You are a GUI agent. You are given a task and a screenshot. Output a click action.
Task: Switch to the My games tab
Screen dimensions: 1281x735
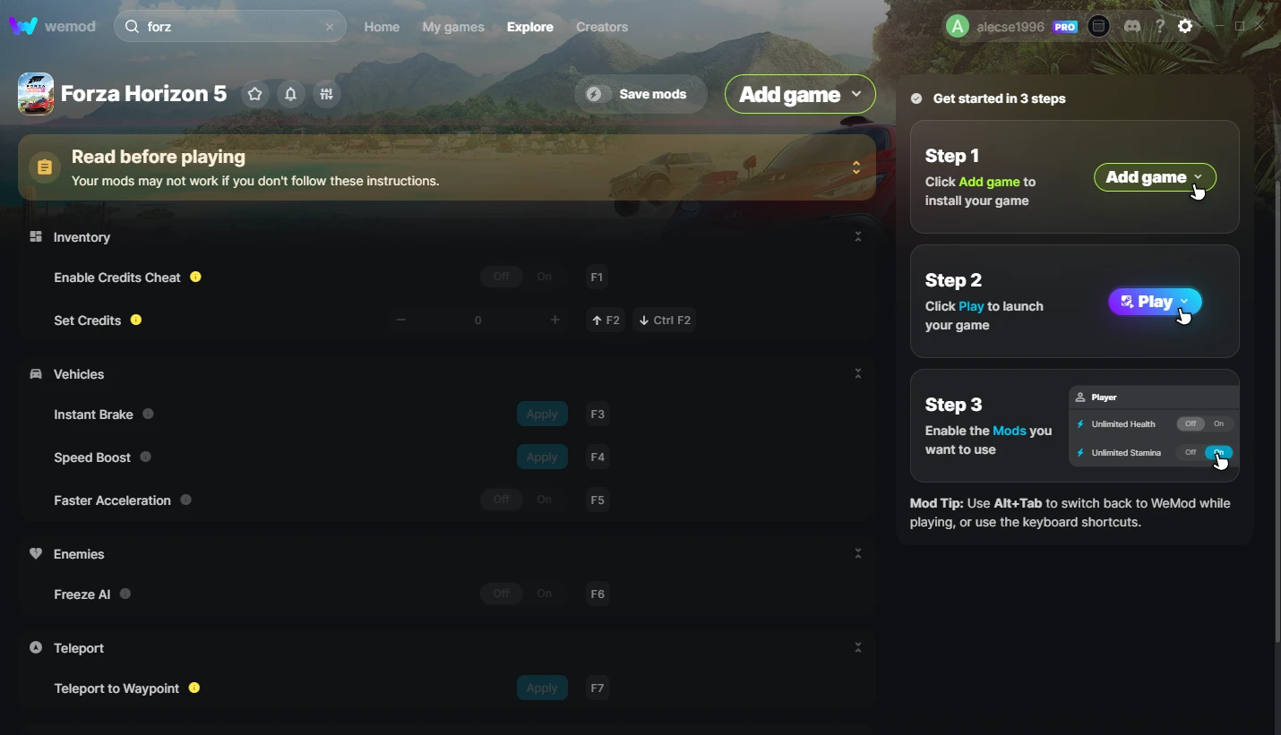click(453, 27)
